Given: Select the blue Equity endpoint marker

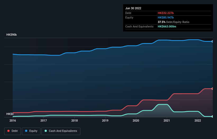Looking at the screenshot, I should coord(213,41).
